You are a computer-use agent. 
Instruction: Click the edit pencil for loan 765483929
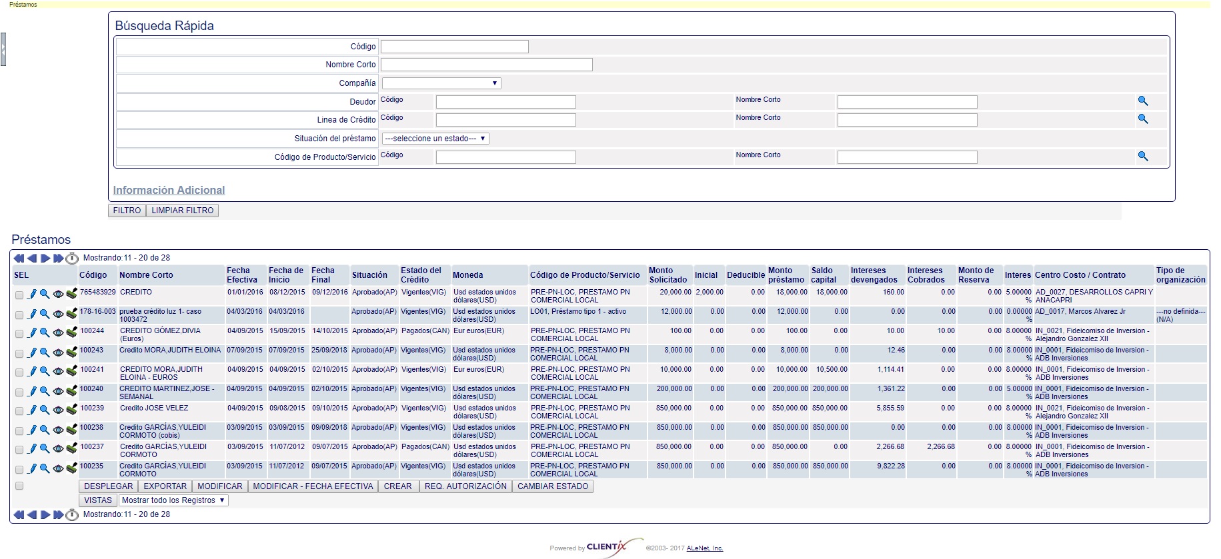click(x=32, y=294)
